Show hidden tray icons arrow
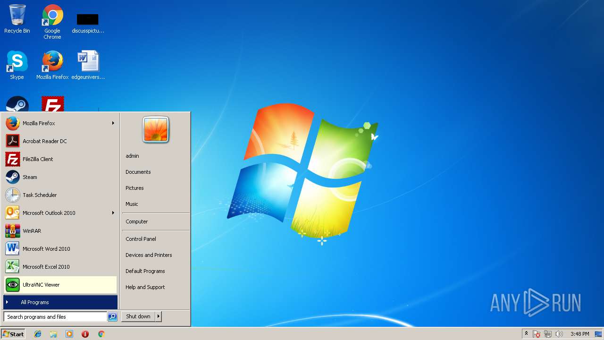This screenshot has height=340, width=604. 526,333
